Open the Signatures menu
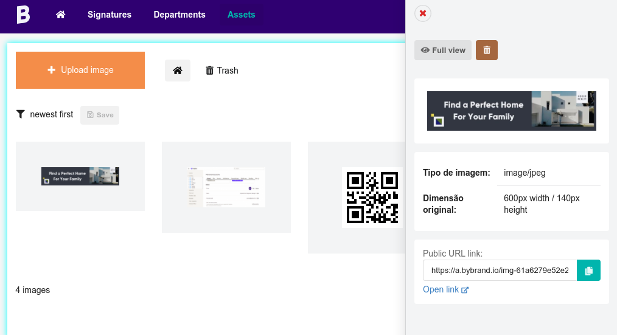The width and height of the screenshot is (617, 335). (110, 15)
